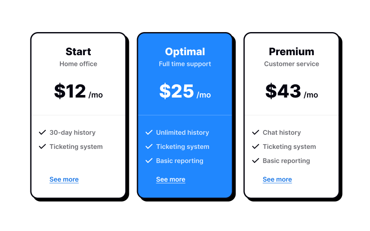This screenshot has height=231, width=370.
Task: Click the $43 /mo price
Action: click(292, 92)
